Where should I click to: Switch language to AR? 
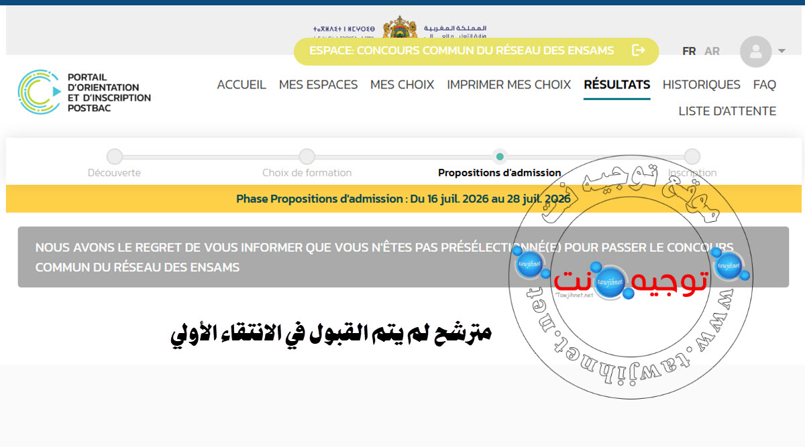coord(712,51)
